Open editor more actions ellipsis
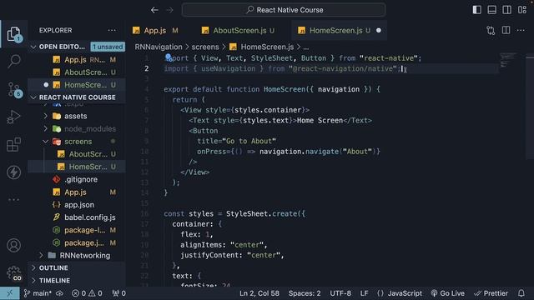Screen dimensions: 534x300 [521, 30]
